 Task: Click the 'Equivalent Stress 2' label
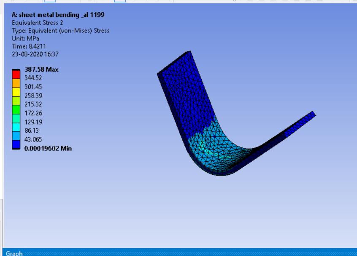[37, 23]
